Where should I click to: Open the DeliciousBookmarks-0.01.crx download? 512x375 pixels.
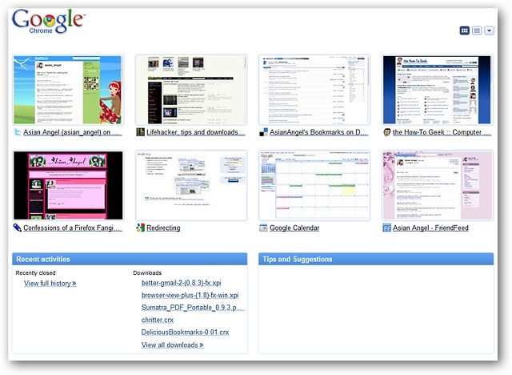pos(185,332)
